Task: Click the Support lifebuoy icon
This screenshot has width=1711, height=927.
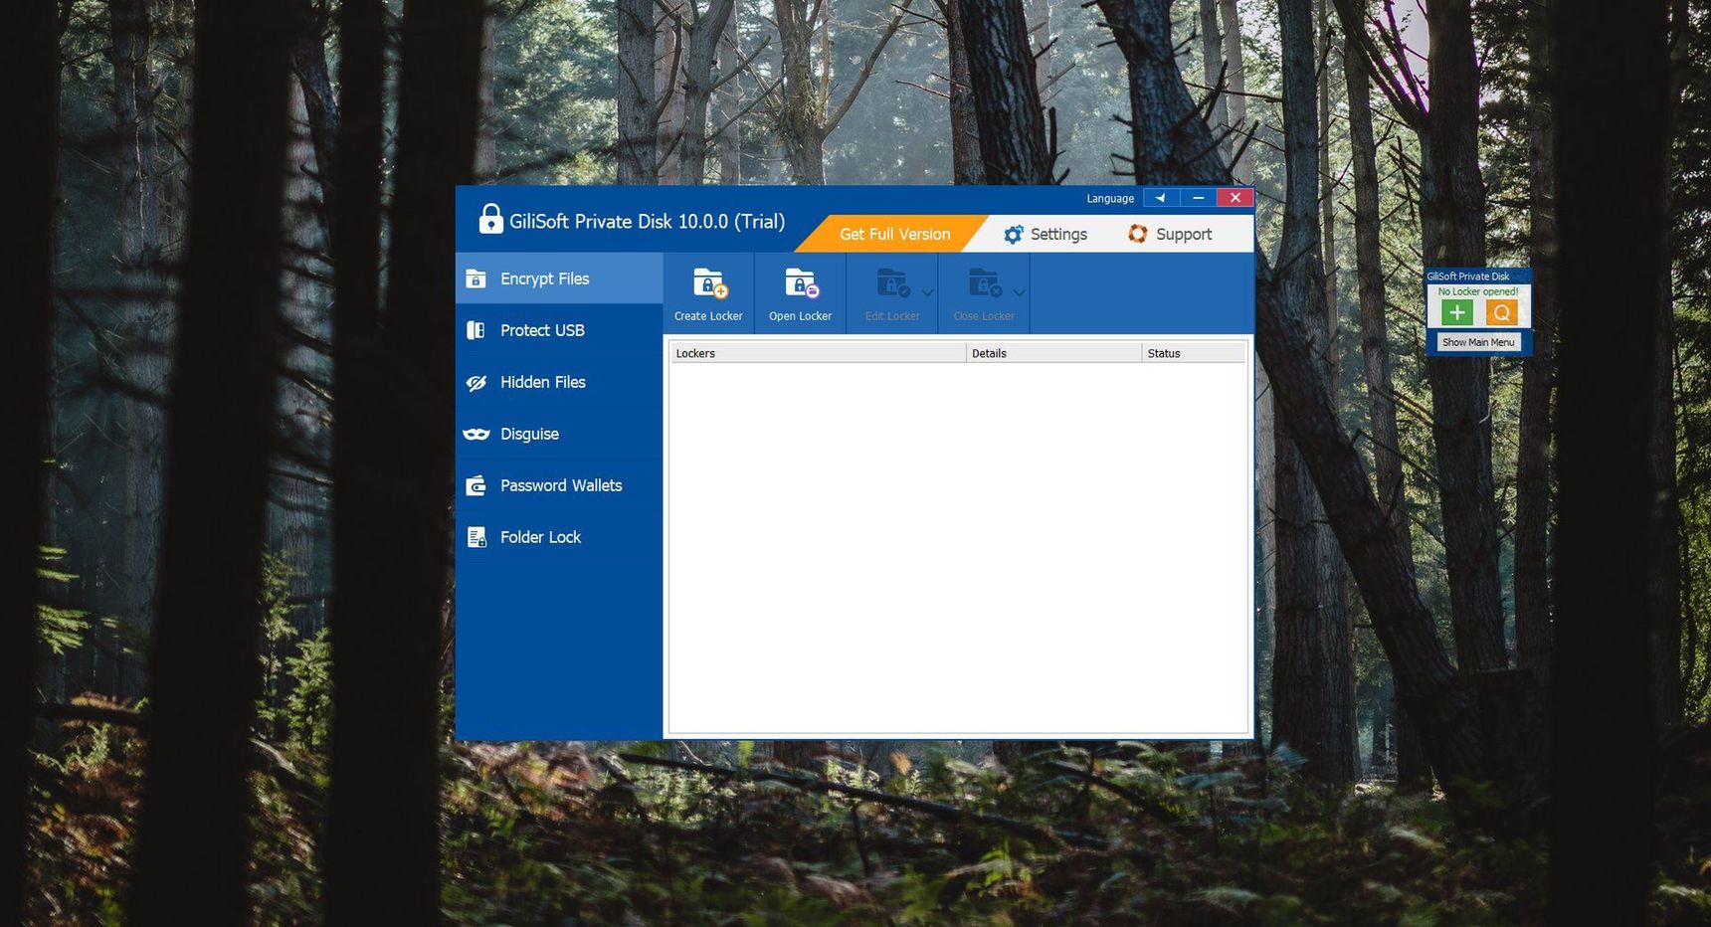Action: tap(1138, 234)
